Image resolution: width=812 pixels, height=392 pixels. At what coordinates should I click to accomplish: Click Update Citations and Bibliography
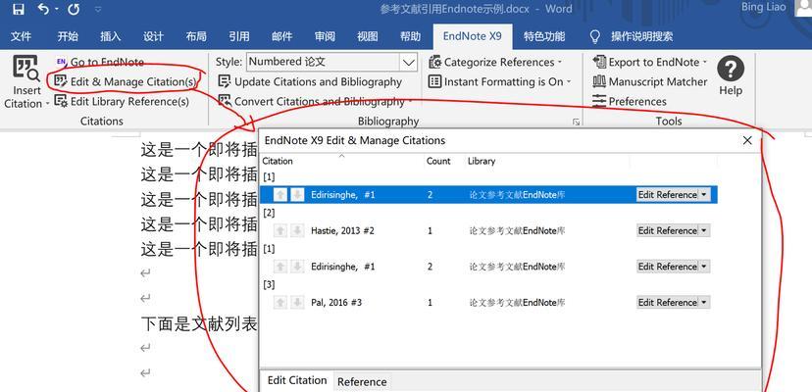pos(310,81)
